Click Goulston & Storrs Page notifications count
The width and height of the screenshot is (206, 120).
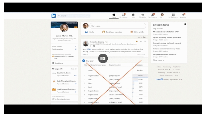(75, 76)
